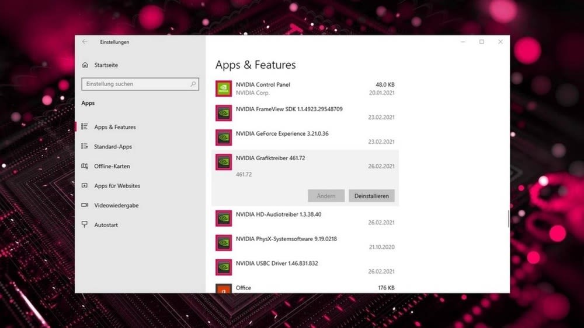Go to Startseite home
Image resolution: width=584 pixels, height=328 pixels.
(x=105, y=65)
